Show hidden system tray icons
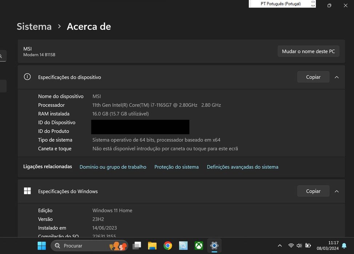Viewport: 354px width, 254px height. click(x=280, y=246)
